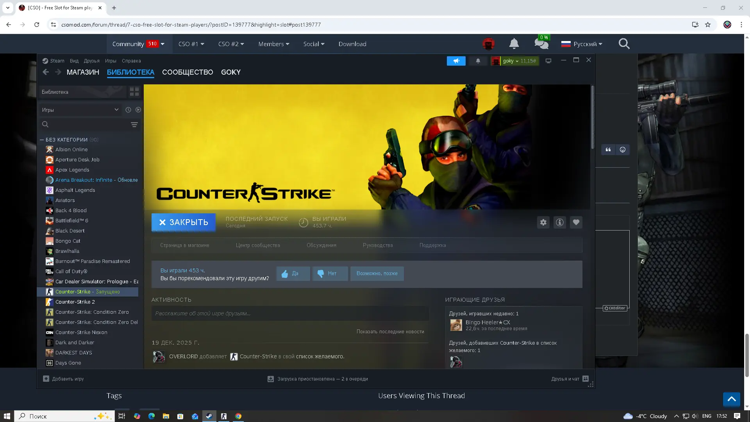
Task: Click the activity text box Расскажите об этой игре друзьям
Action: pyautogui.click(x=290, y=313)
